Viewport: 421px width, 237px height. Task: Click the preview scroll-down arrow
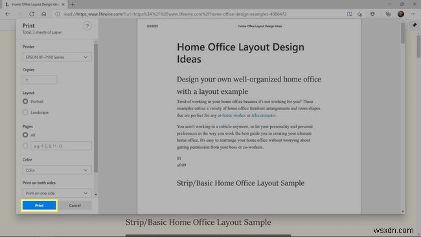tap(402, 211)
